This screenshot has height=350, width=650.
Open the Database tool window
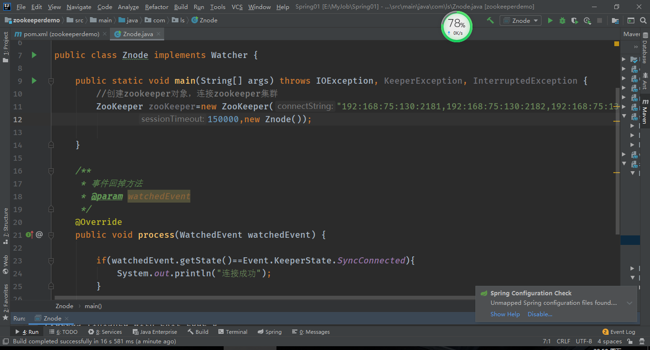645,49
